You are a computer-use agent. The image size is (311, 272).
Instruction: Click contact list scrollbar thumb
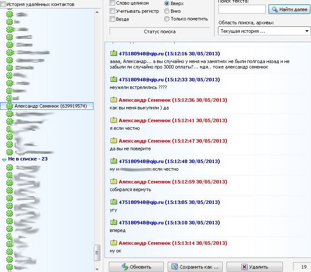click(x=97, y=252)
